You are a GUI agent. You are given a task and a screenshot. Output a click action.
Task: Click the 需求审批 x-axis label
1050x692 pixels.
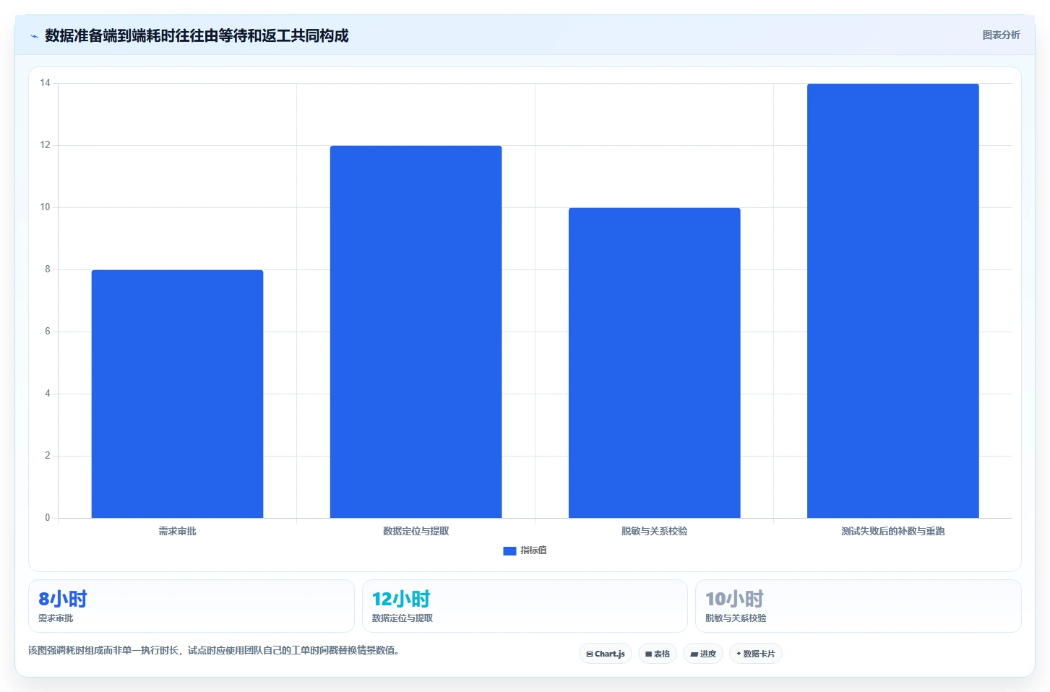point(177,531)
